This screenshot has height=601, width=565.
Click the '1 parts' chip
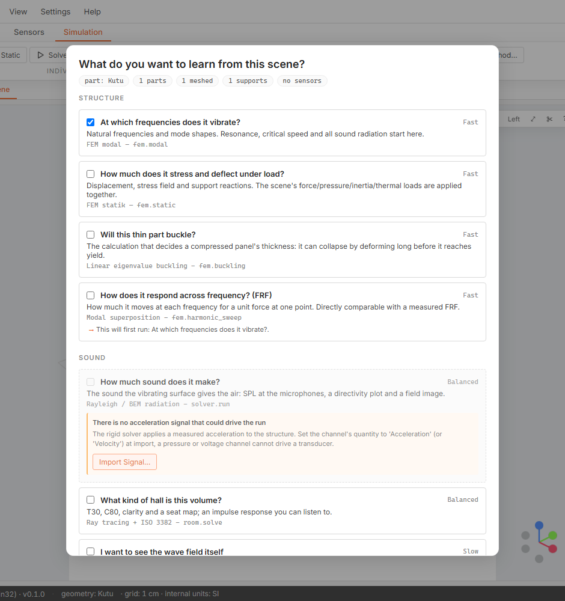coord(153,81)
